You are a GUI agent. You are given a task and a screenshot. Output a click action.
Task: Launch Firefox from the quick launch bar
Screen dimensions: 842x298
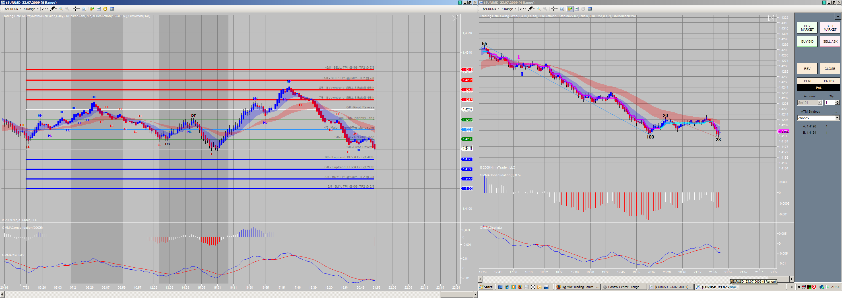(520, 287)
